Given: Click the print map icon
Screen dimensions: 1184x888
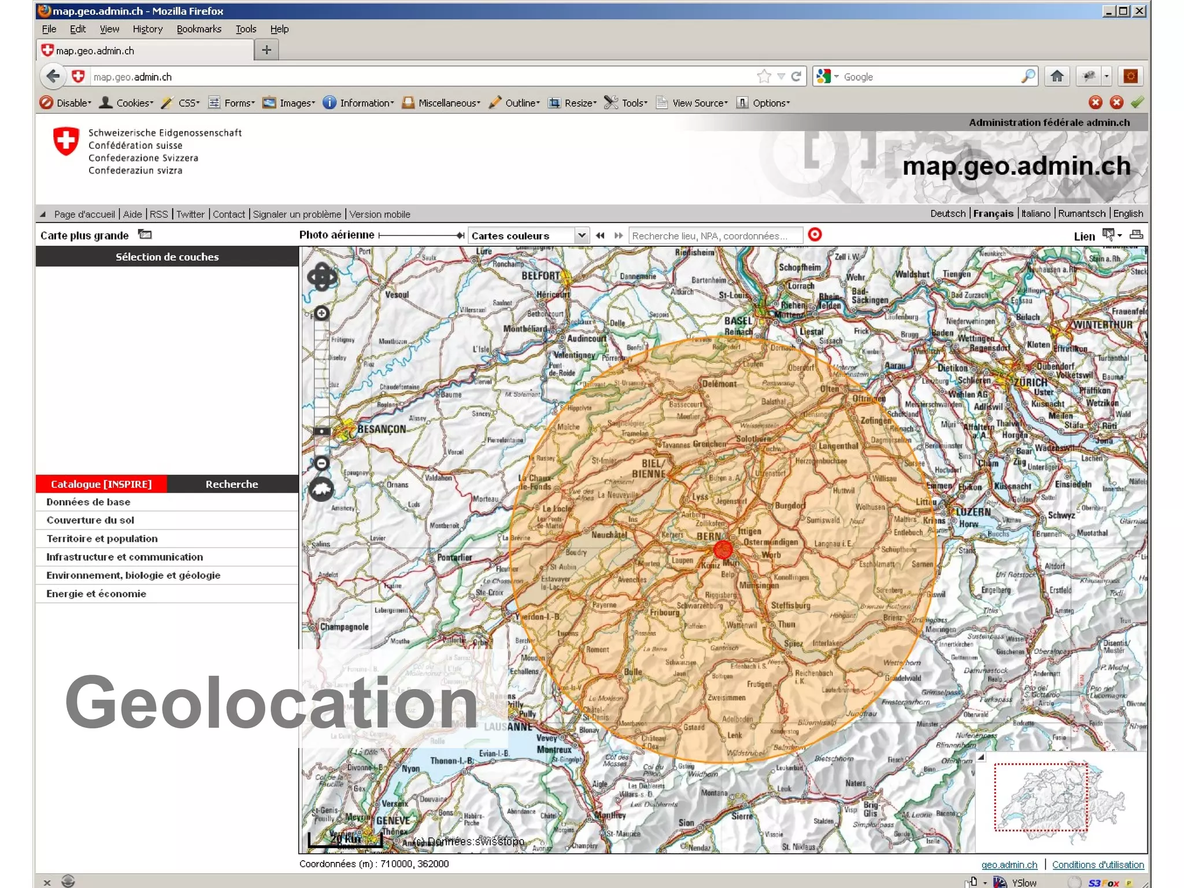Looking at the screenshot, I should (x=1136, y=235).
